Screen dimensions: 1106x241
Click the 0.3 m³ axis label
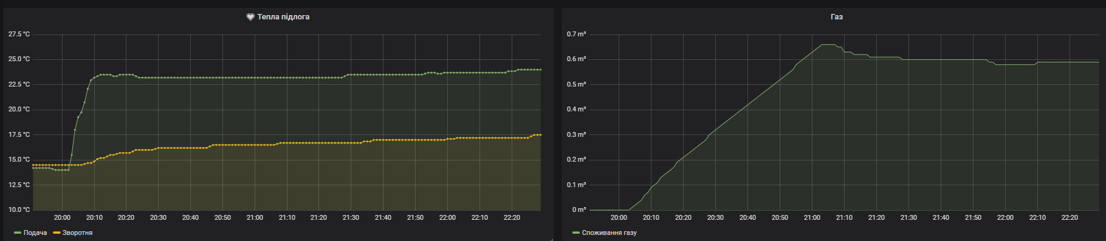tap(577, 134)
